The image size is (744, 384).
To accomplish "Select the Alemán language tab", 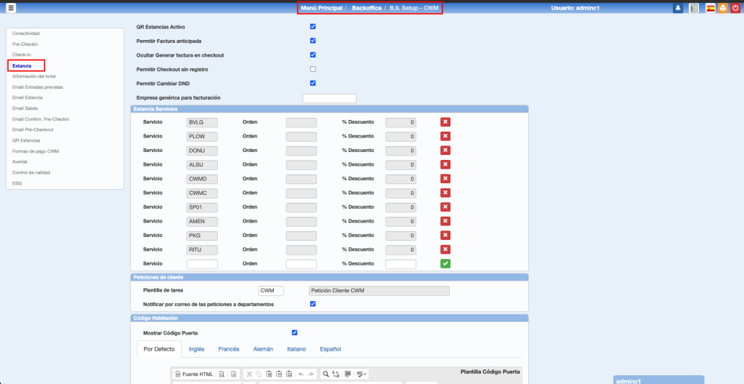I will [263, 349].
